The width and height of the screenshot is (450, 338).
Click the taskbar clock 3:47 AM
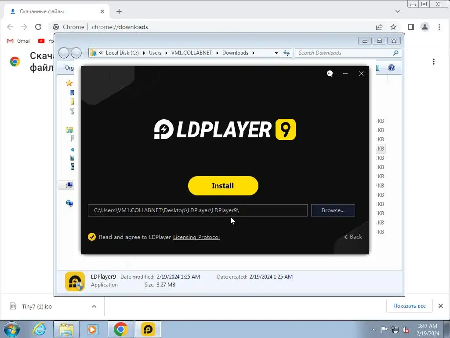pyautogui.click(x=428, y=330)
